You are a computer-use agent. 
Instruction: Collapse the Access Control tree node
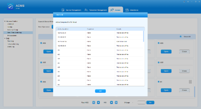pos(5,21)
